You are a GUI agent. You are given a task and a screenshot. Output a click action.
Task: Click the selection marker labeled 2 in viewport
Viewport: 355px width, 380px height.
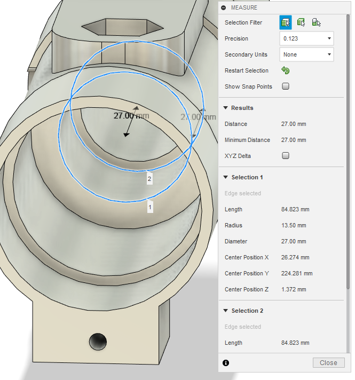[x=149, y=178]
